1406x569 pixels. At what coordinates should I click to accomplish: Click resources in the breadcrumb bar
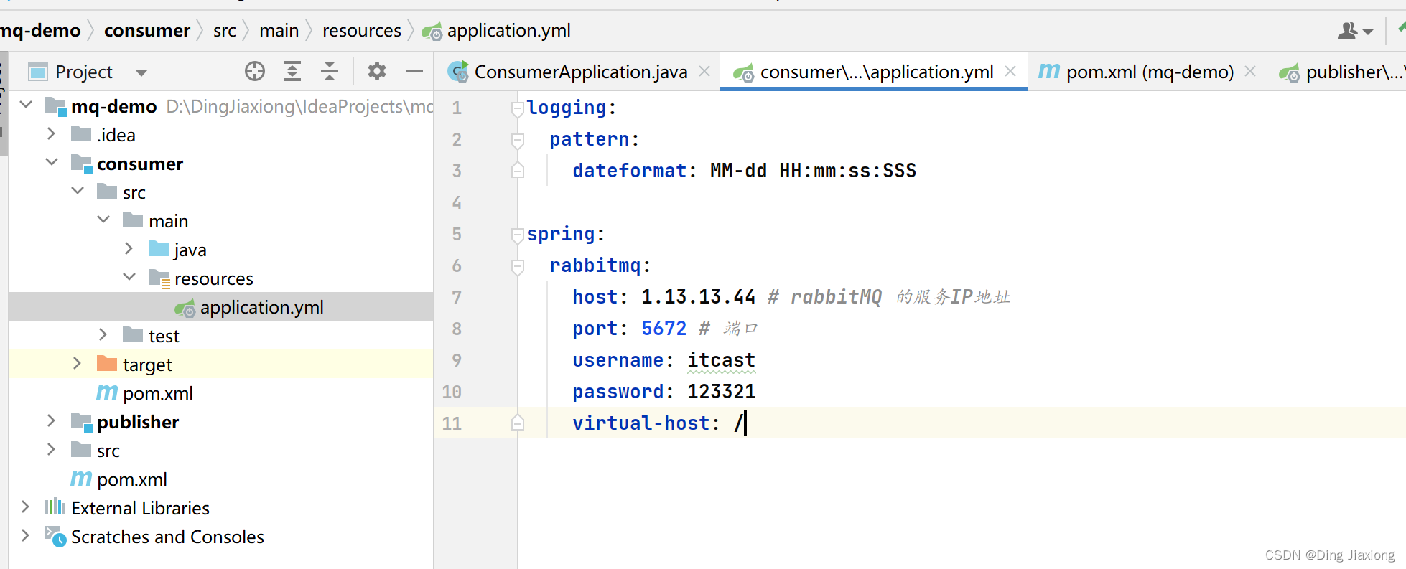point(362,31)
